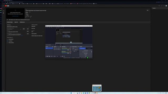The width and height of the screenshot is (168, 94).
Task: Add a transition in Scene Transitions panel
Action: [74, 51]
